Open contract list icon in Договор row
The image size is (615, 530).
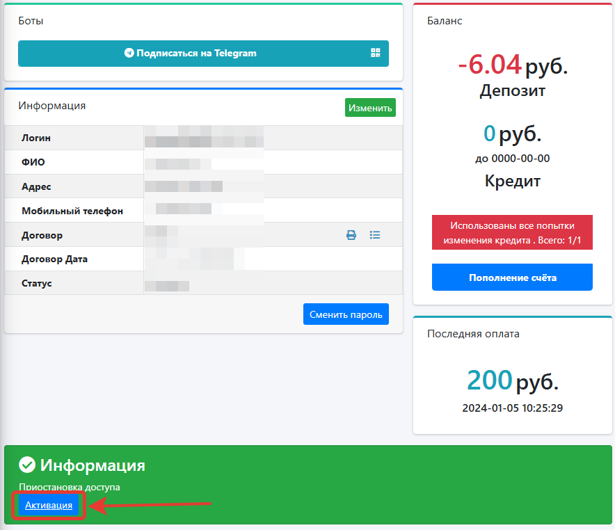374,235
